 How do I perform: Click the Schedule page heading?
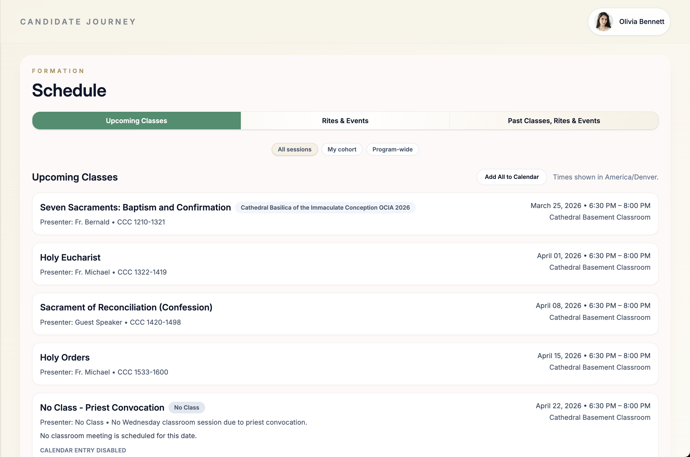(69, 90)
